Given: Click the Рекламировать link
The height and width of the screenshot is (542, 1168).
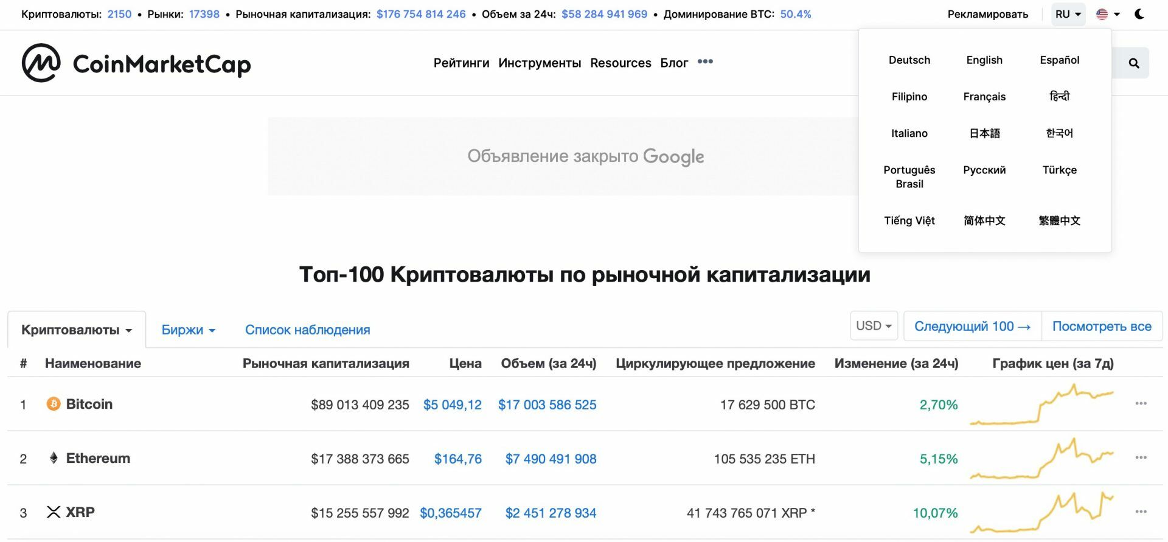Looking at the screenshot, I should point(987,14).
